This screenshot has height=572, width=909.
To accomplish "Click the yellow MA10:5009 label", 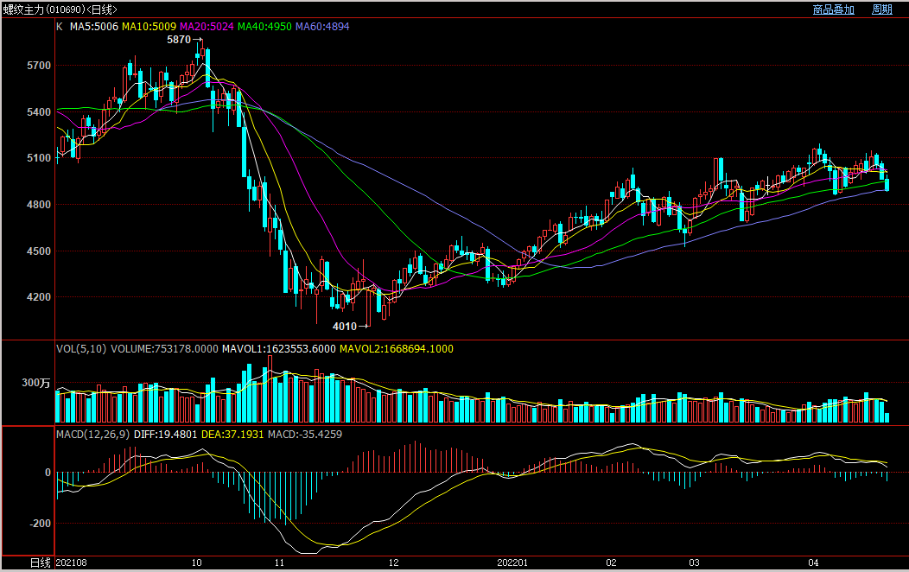I will click(148, 27).
